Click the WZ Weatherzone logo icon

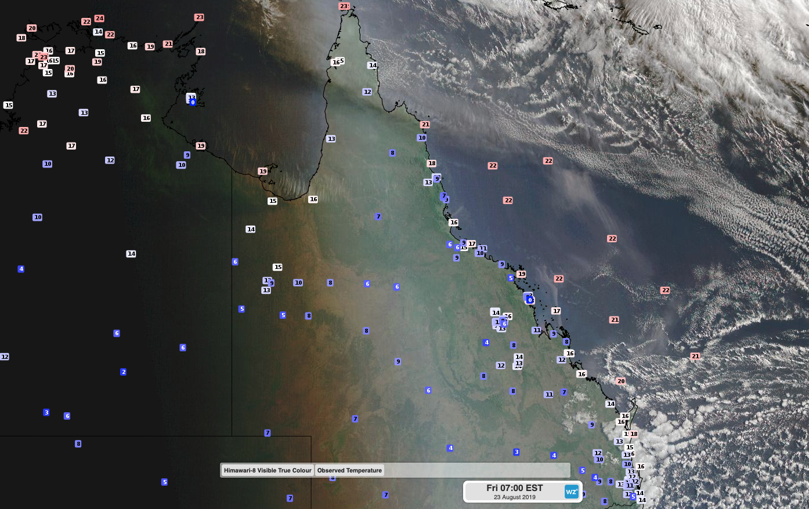[x=571, y=492]
